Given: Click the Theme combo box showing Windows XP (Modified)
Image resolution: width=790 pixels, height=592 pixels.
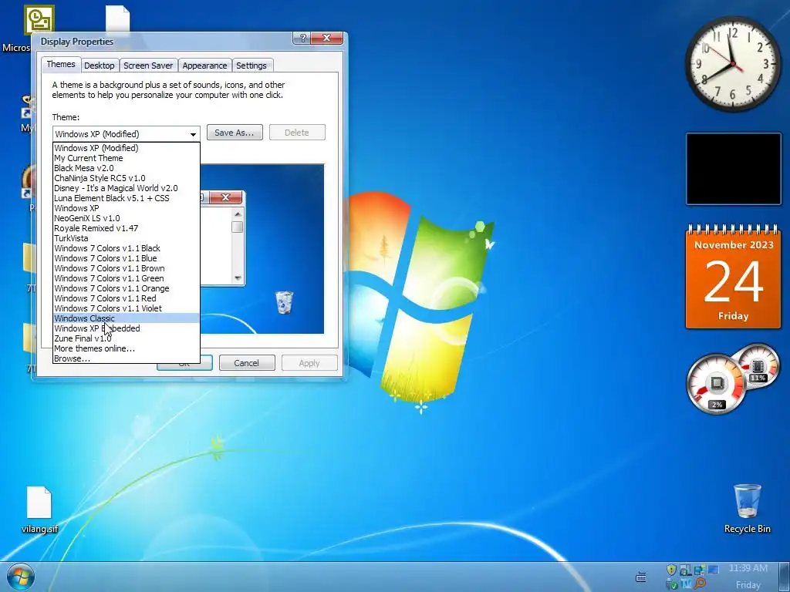Looking at the screenshot, I should coord(126,134).
